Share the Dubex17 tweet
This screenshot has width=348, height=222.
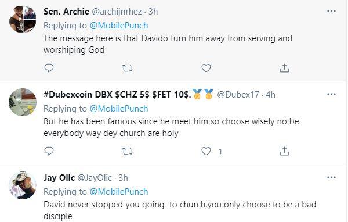(284, 151)
